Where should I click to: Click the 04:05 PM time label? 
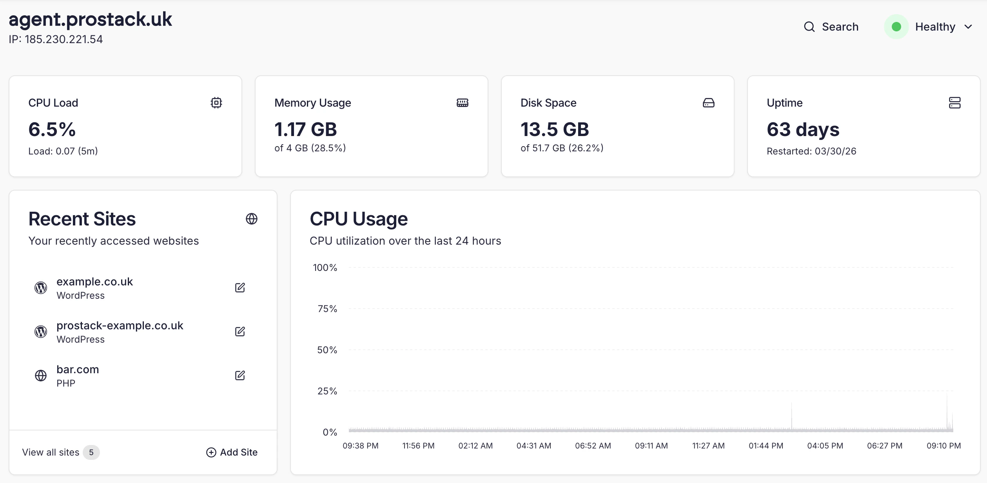825,446
